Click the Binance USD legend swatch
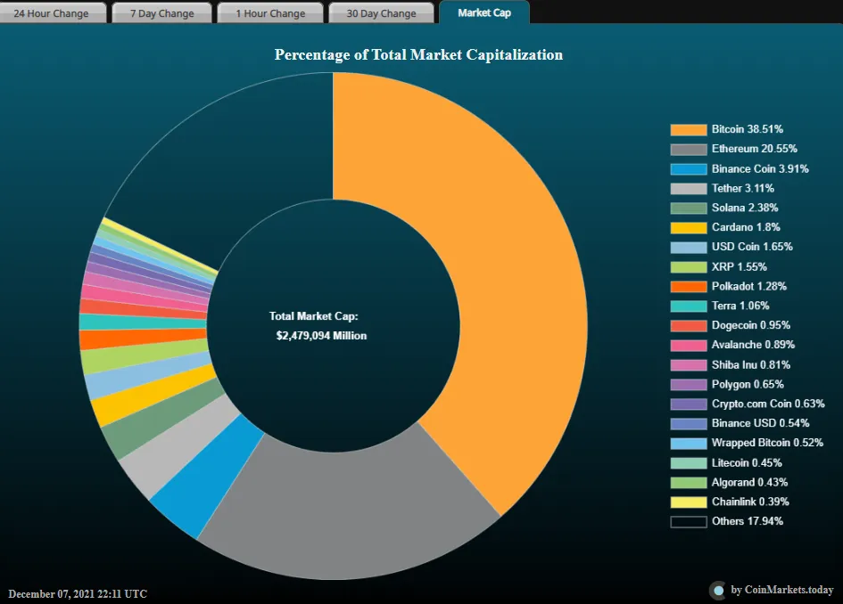The width and height of the screenshot is (843, 604). [688, 424]
